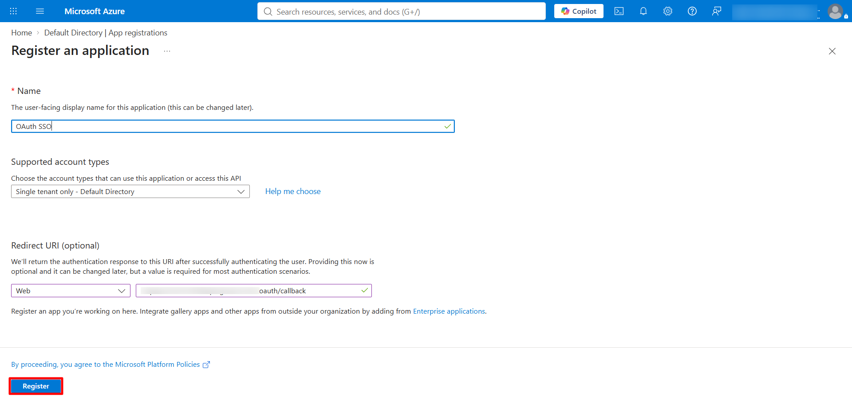
Task: Open portal settings gear icon
Action: click(668, 11)
